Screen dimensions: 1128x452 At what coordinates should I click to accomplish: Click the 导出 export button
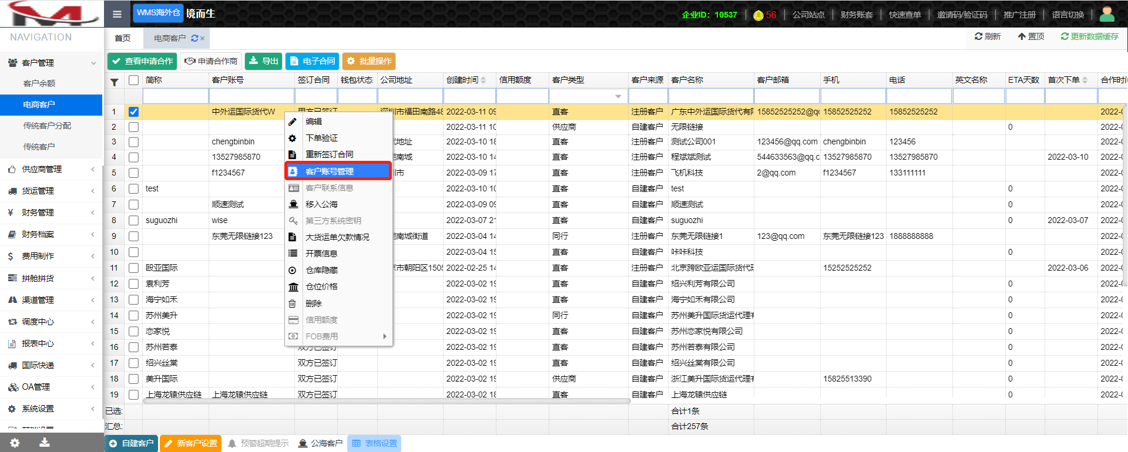263,61
